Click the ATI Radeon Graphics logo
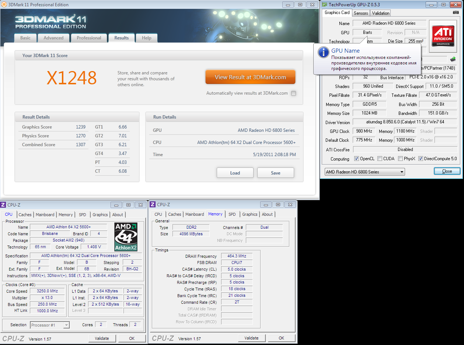 click(443, 35)
